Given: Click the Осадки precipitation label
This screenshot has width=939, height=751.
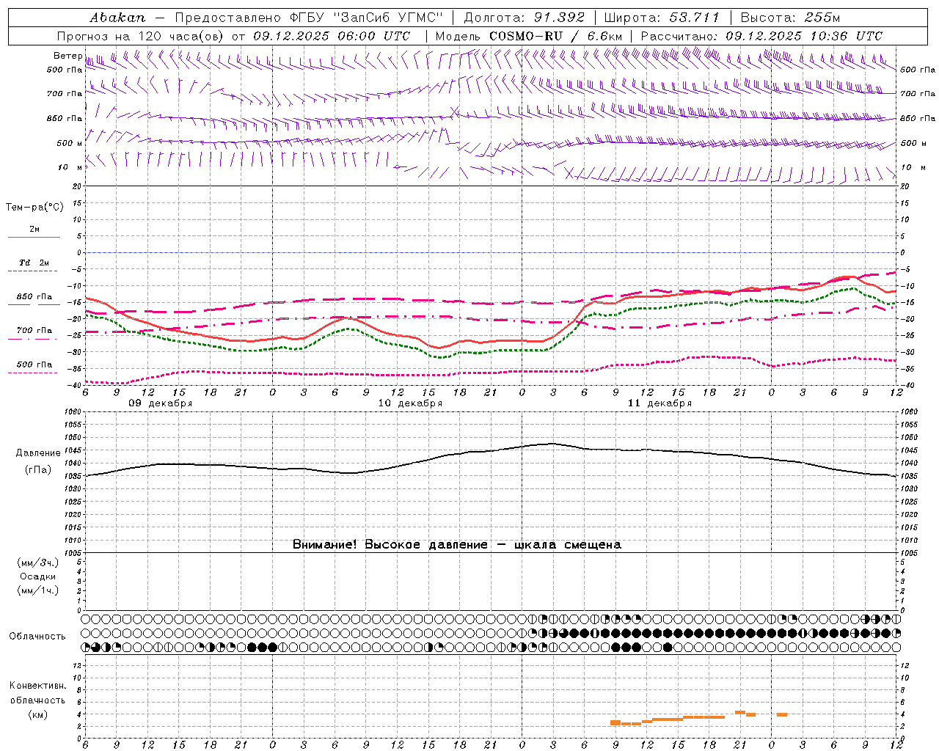Looking at the screenshot, I should (x=38, y=576).
